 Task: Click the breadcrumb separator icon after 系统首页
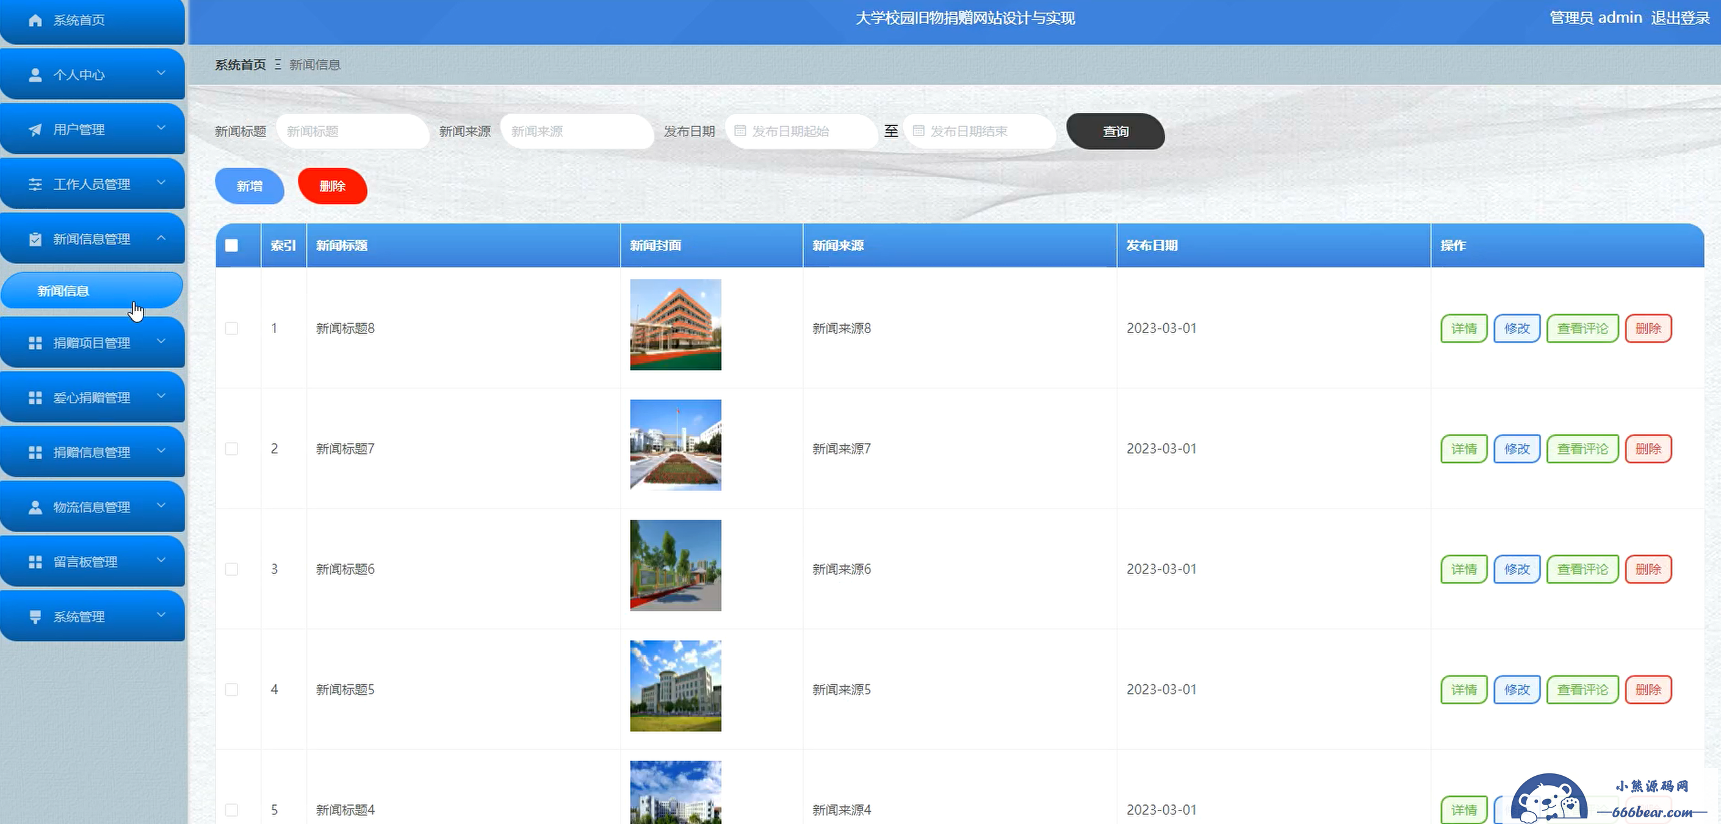pyautogui.click(x=278, y=65)
